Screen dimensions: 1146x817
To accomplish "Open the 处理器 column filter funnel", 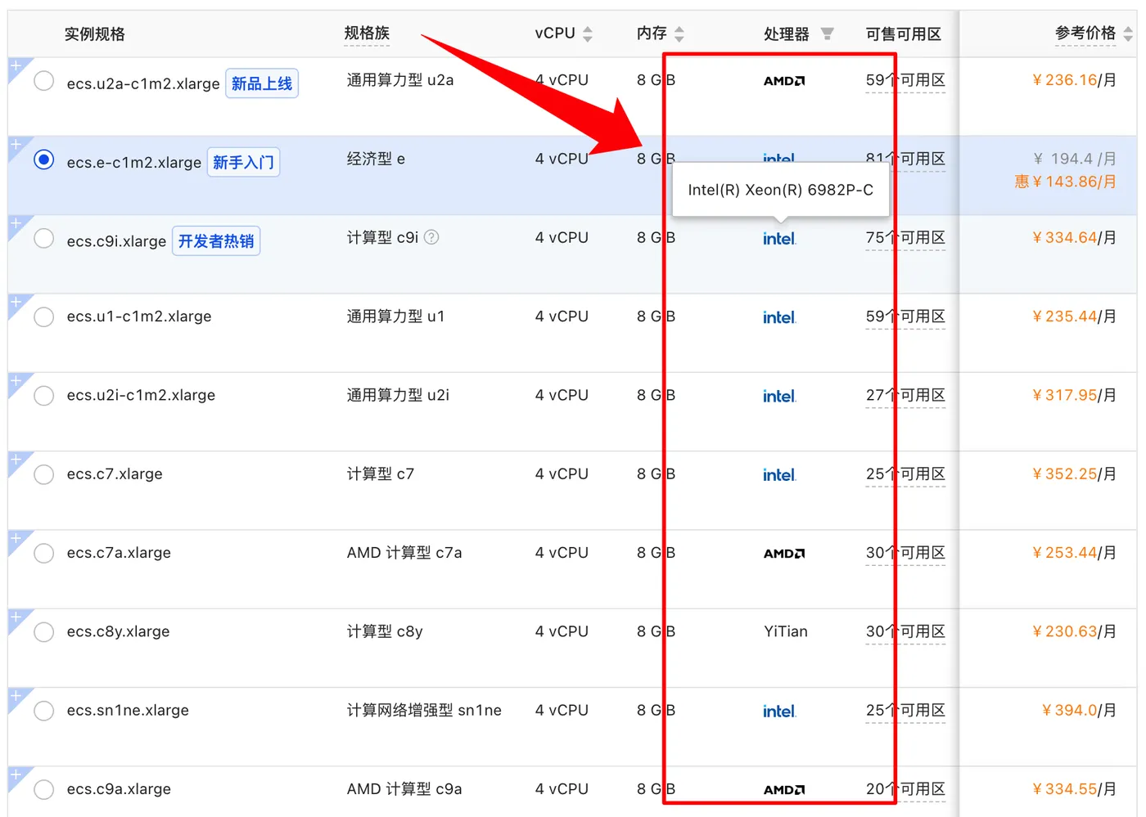I will click(827, 34).
